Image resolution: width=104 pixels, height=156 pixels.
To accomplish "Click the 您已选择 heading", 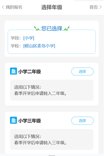I will [x=52, y=28].
